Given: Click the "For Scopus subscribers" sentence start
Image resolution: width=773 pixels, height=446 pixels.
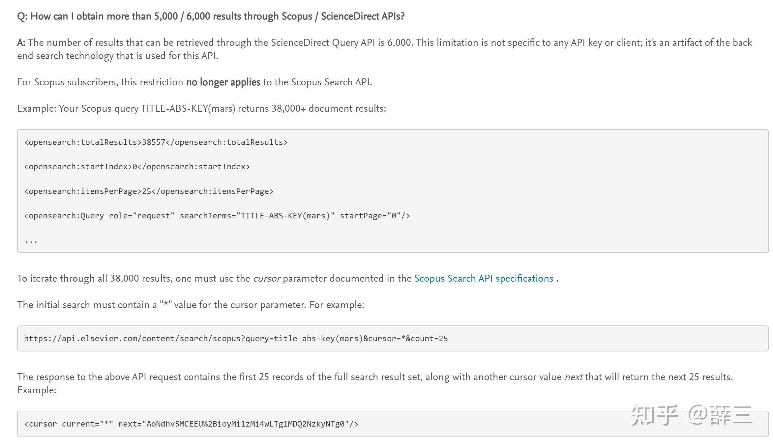Looking at the screenshot, I should click(67, 82).
